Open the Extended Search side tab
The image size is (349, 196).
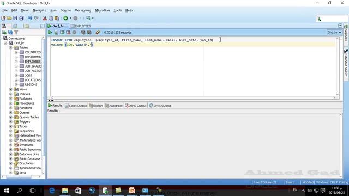(346, 63)
